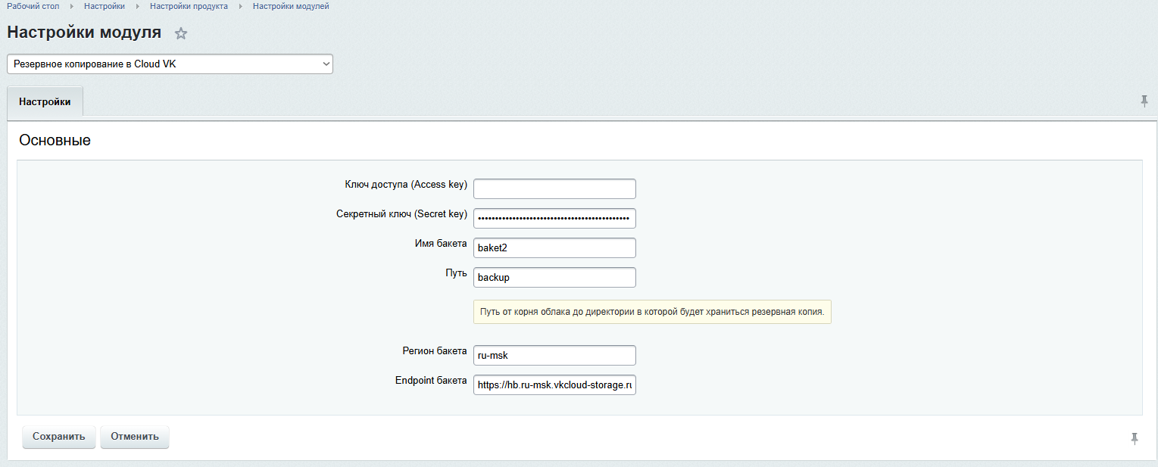Focus the empty Access key field
Image resolution: width=1158 pixels, height=467 pixels.
(x=554, y=188)
